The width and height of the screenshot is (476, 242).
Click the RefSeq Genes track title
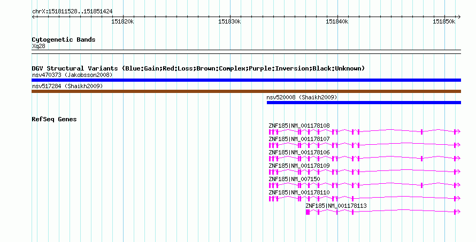tap(54, 119)
